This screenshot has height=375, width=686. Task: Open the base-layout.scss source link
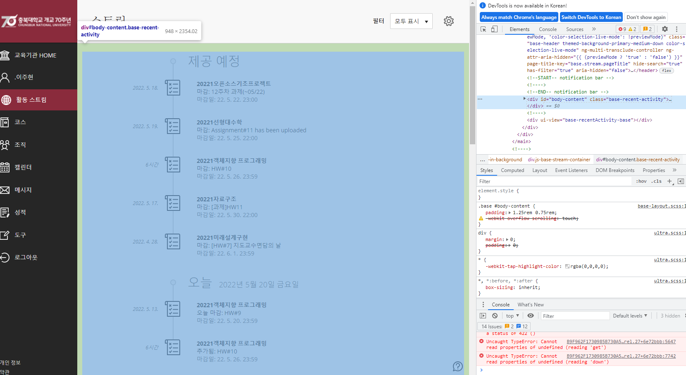pyautogui.click(x=662, y=205)
